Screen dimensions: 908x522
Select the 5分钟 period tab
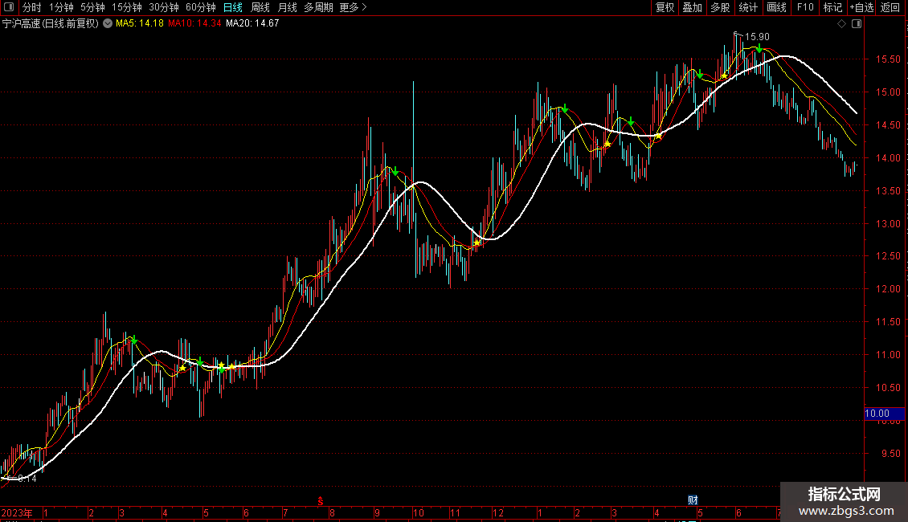(x=92, y=7)
